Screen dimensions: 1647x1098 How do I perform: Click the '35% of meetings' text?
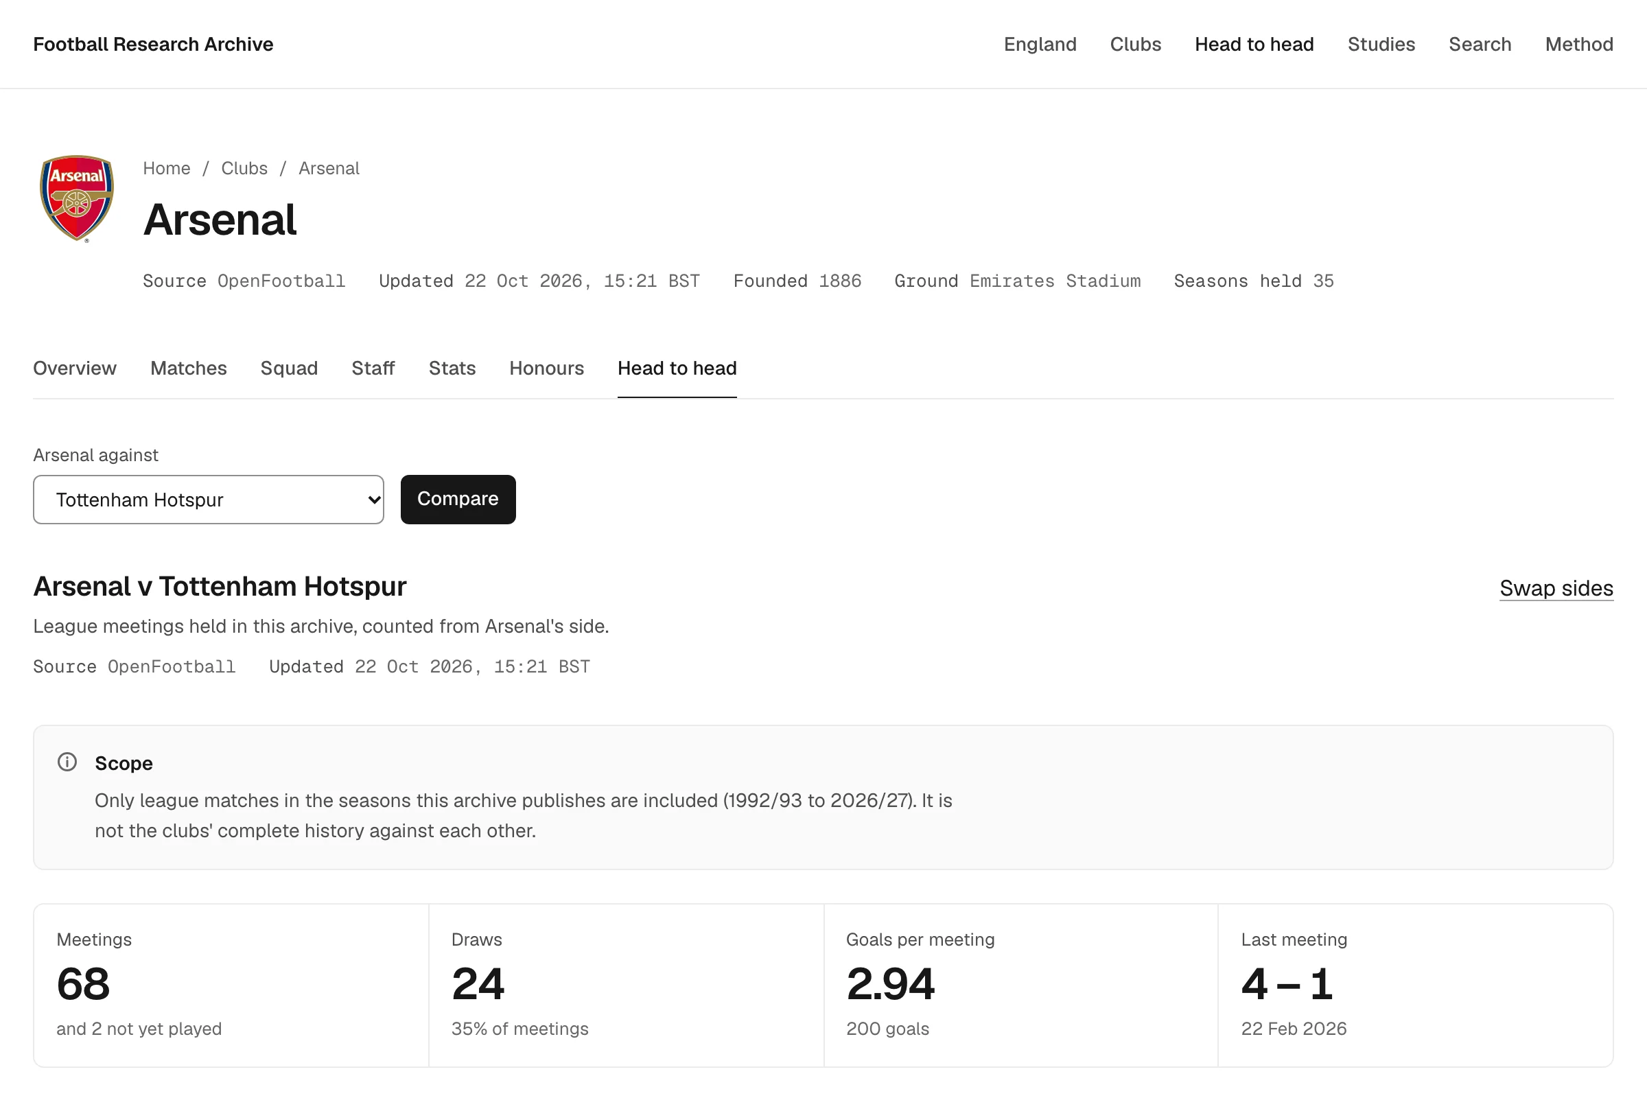tap(520, 1029)
